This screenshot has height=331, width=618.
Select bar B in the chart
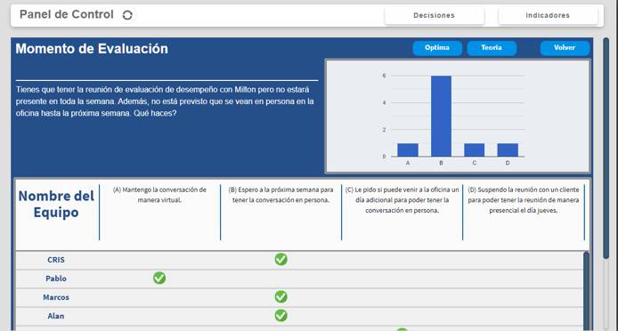[441, 117]
